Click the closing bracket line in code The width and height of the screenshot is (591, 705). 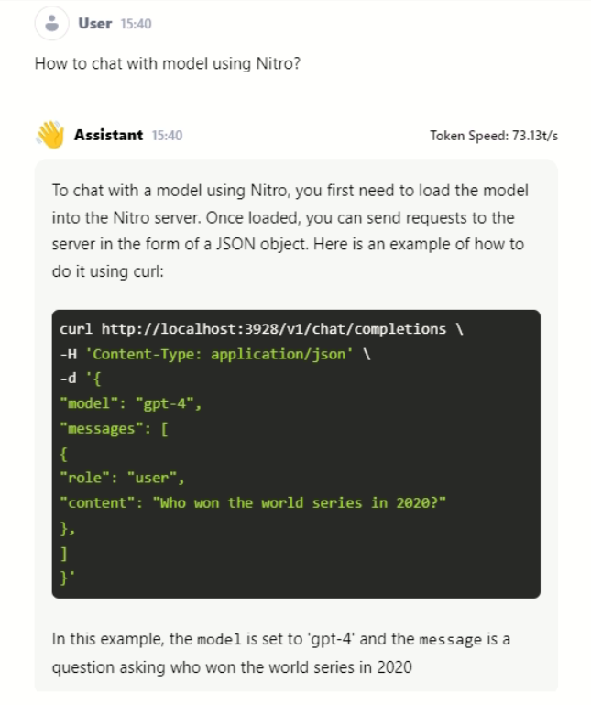tap(63, 552)
